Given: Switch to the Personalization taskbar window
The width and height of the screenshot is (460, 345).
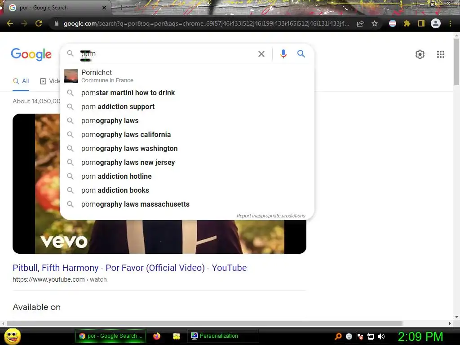Looking at the screenshot, I should coord(222,336).
